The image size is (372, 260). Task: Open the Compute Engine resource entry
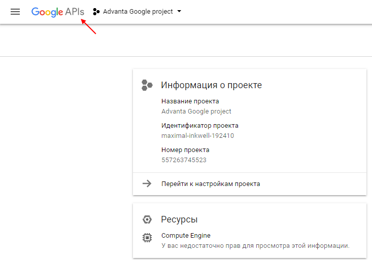point(186,236)
